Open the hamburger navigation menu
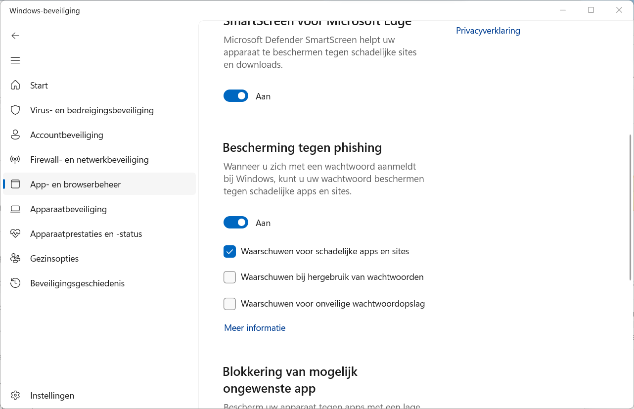 15,60
